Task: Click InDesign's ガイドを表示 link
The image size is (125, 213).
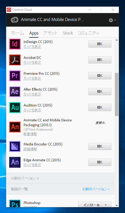Action: point(32,47)
